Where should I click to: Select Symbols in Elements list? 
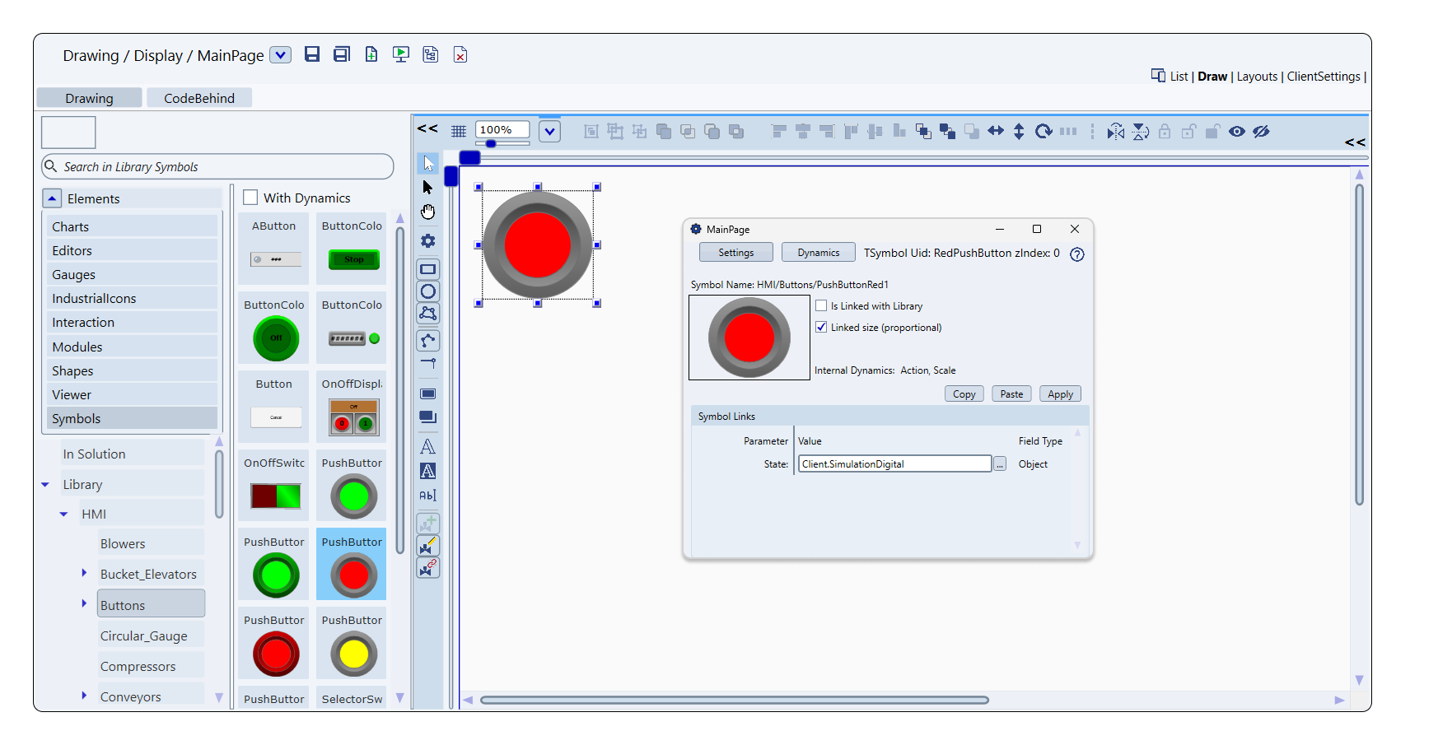tap(132, 418)
